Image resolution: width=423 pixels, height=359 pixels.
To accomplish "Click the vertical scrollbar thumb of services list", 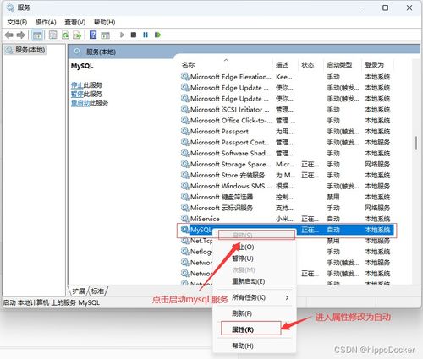I will [x=416, y=143].
